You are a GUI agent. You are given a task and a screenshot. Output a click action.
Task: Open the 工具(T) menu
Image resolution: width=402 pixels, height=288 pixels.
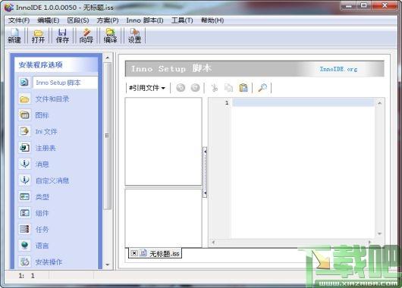point(182,20)
